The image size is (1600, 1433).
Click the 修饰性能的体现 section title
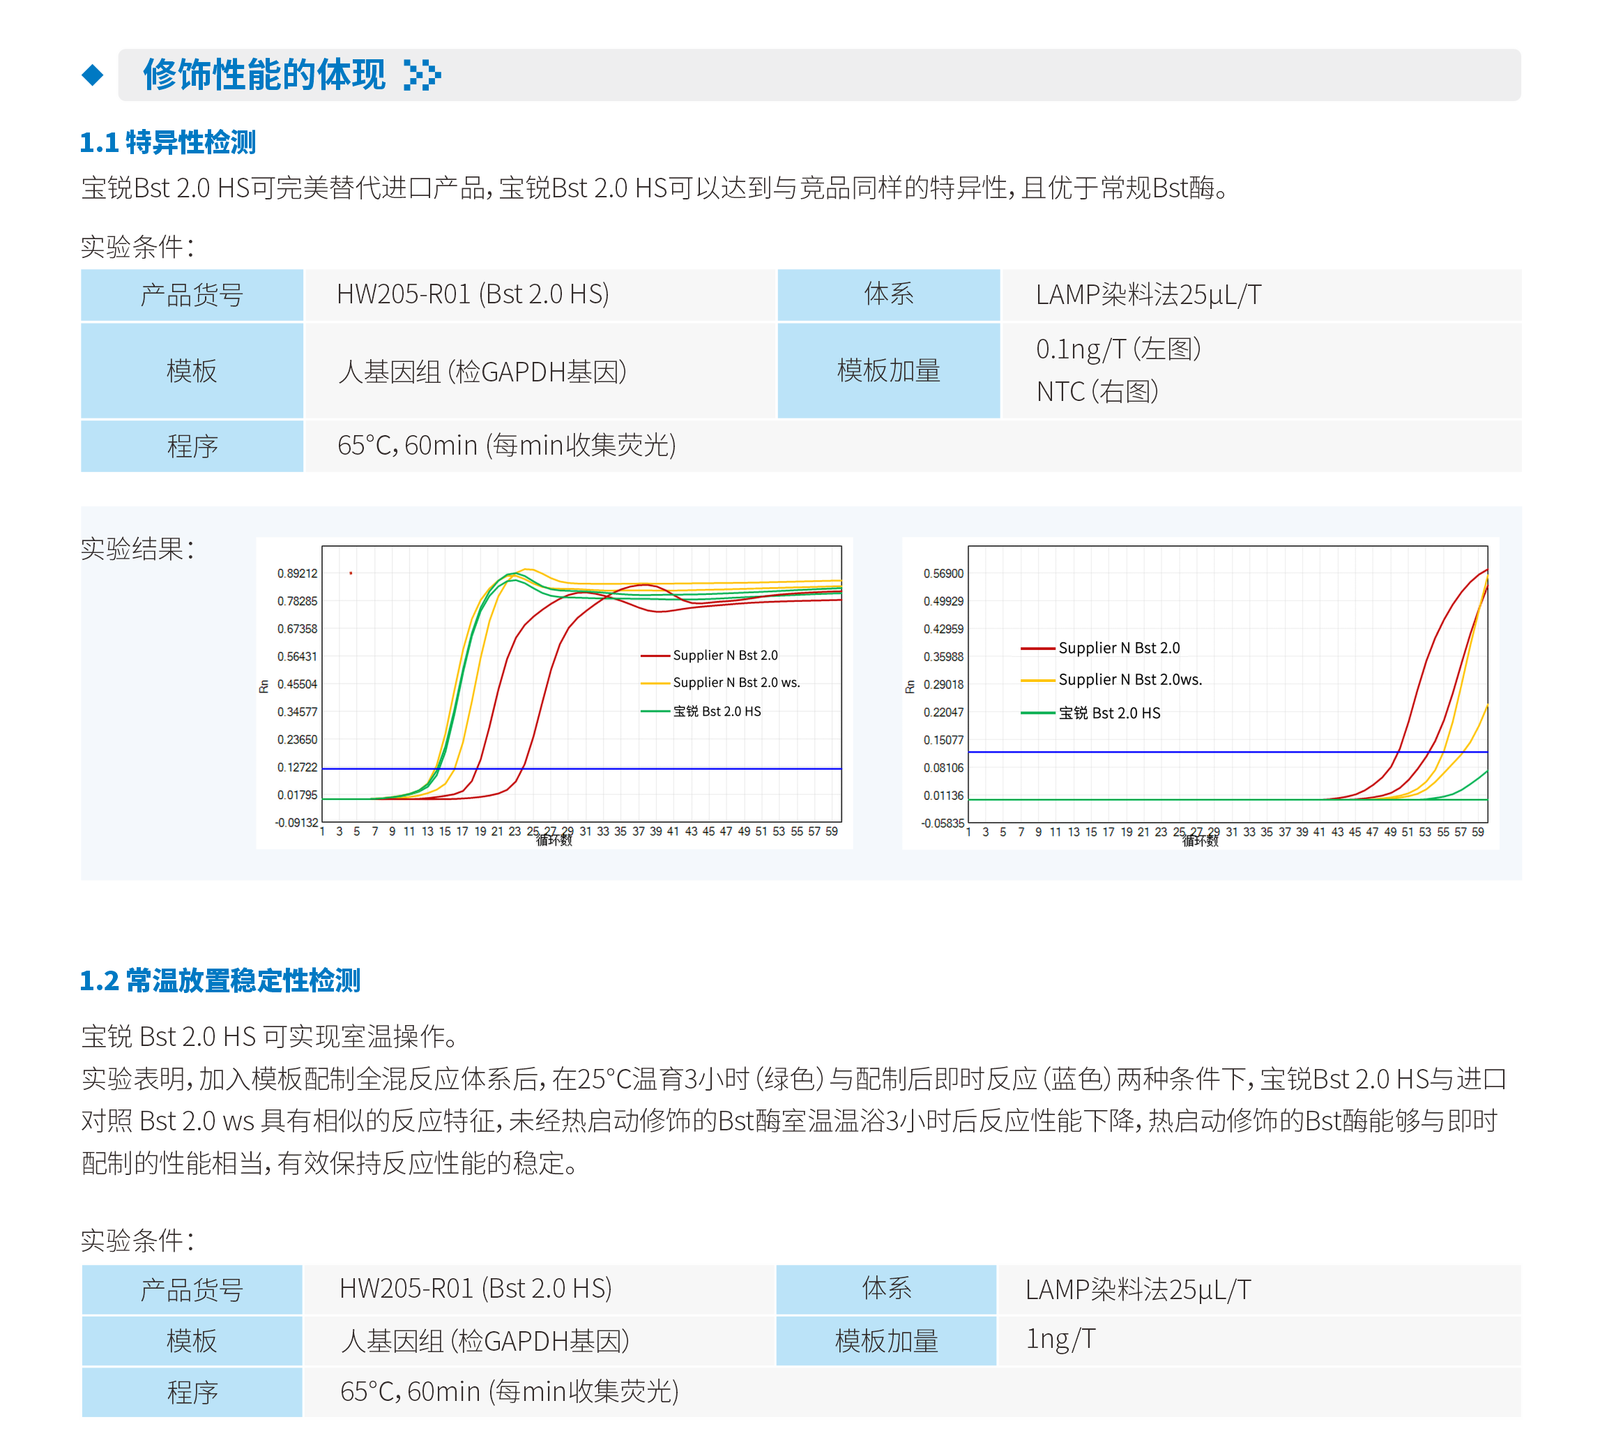264,75
